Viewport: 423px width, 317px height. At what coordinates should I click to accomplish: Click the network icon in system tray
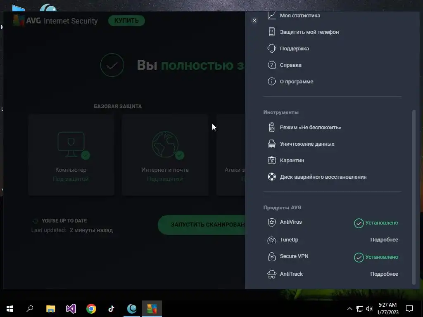(x=360, y=309)
